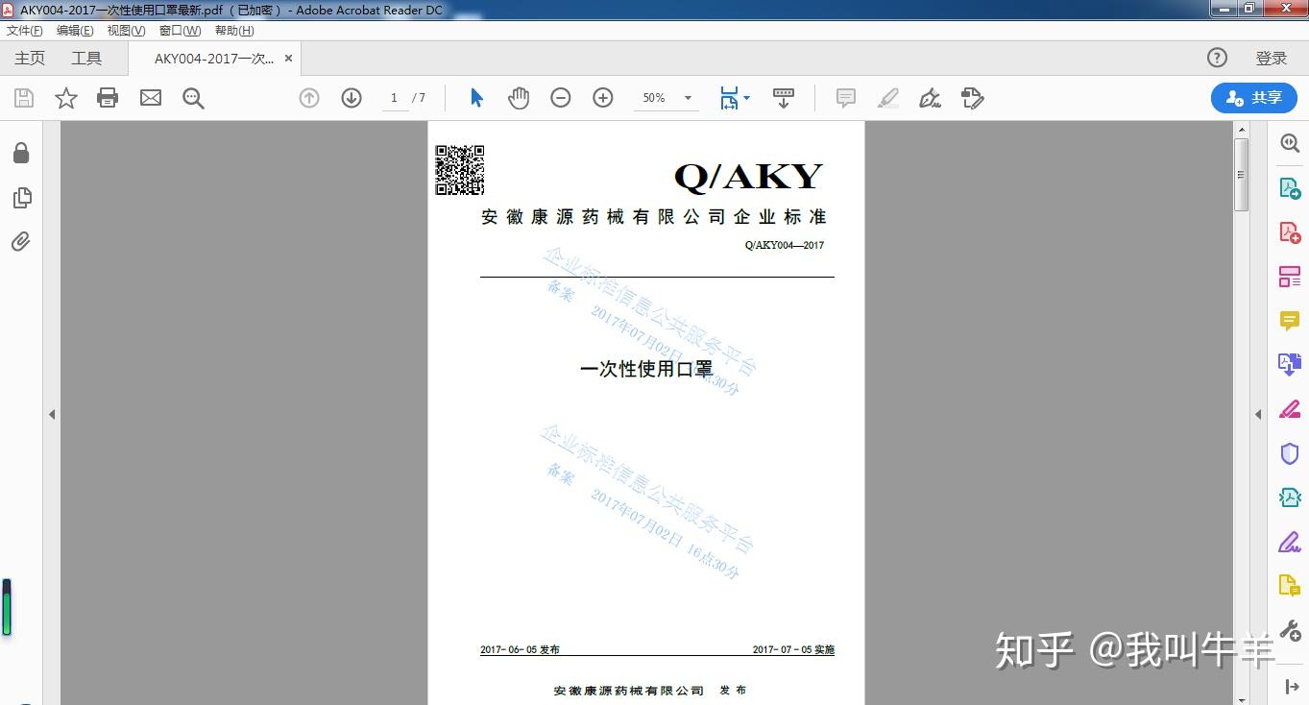Switch to the 工具 tools tab
1309x705 pixels.
coord(86,59)
